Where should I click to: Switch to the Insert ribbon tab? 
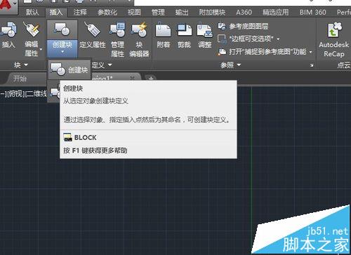coord(56,12)
